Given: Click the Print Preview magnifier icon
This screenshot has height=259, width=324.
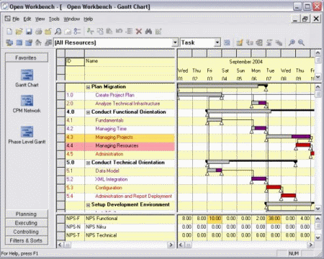Looking at the screenshot, I should click(58, 31).
